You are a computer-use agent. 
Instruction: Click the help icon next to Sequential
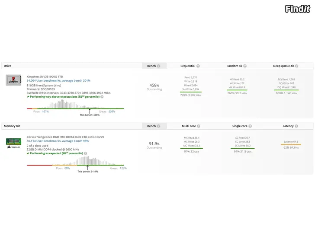pyautogui.click(x=198, y=66)
